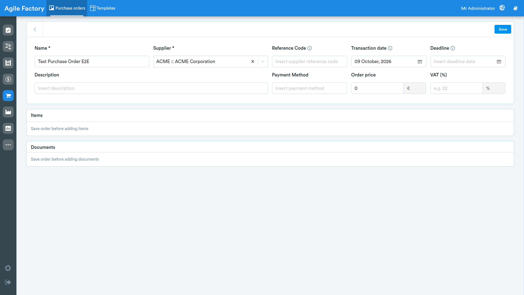This screenshot has height=295, width=524.
Task: Expand the Supplier dropdown arrow
Action: coord(263,61)
